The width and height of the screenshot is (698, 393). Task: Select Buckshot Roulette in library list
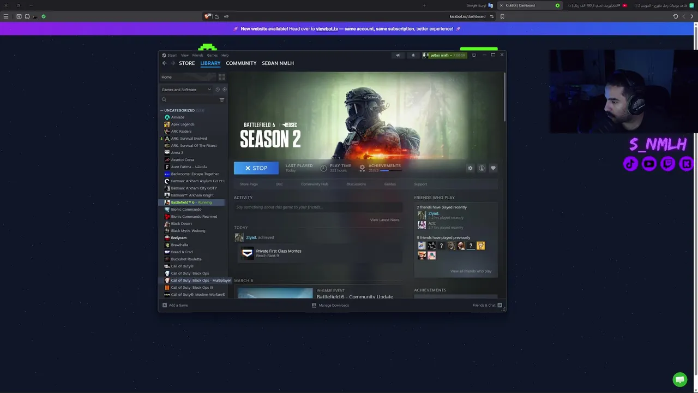pos(186,259)
